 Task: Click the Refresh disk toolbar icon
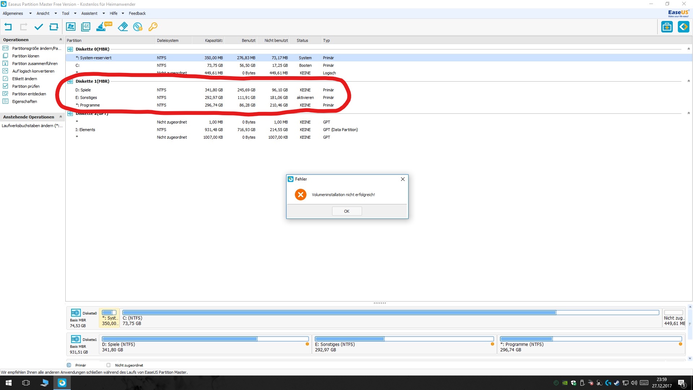tap(54, 27)
